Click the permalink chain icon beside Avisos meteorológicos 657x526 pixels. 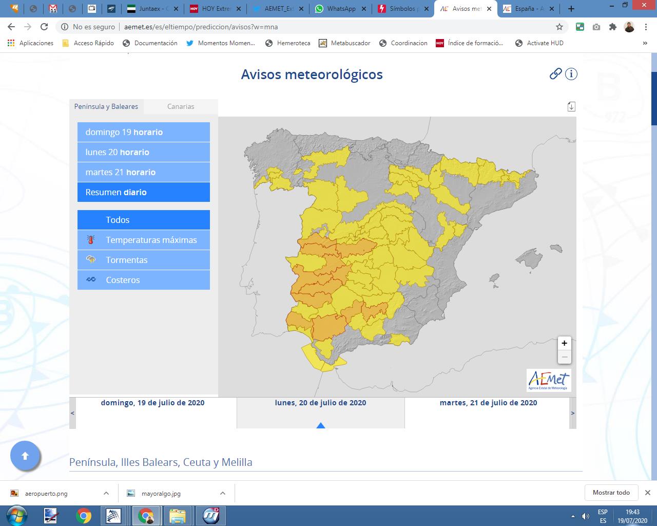point(556,74)
